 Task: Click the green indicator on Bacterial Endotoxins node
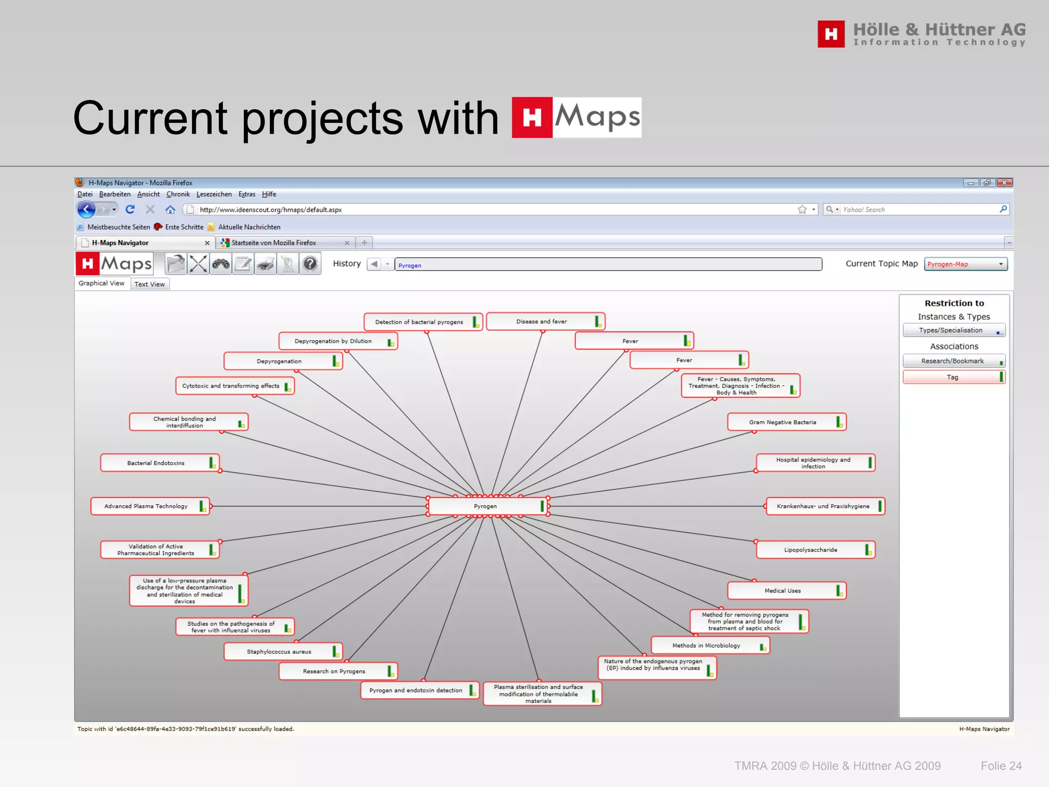[212, 463]
